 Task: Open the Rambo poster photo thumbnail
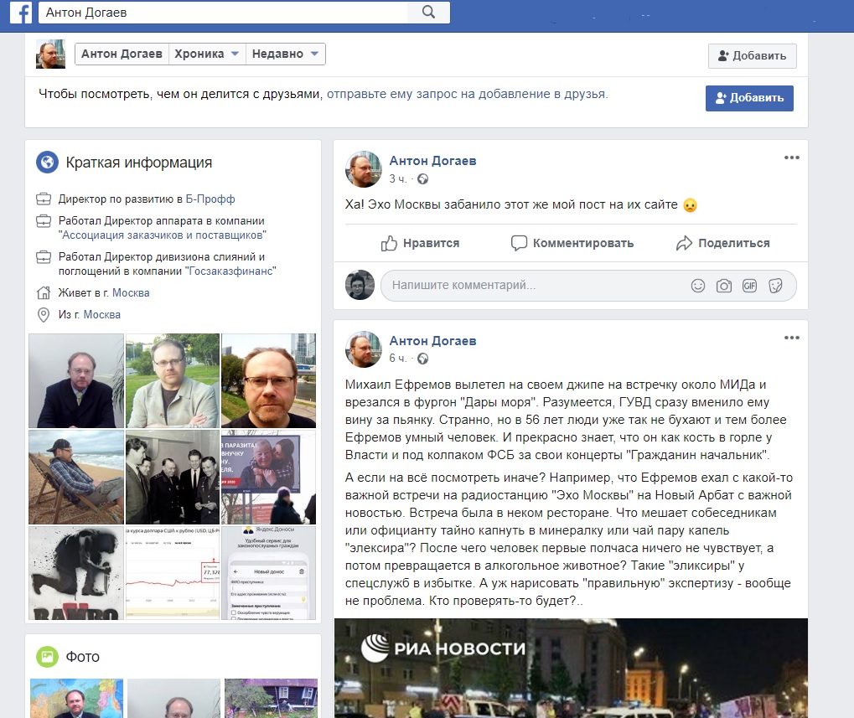pos(76,573)
